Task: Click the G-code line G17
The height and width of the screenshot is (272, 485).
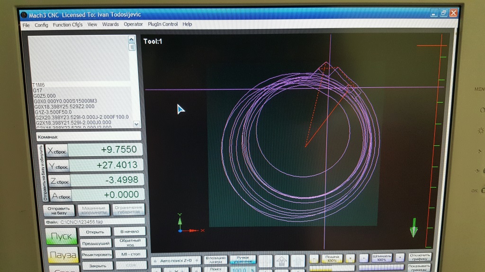Action: click(37, 90)
